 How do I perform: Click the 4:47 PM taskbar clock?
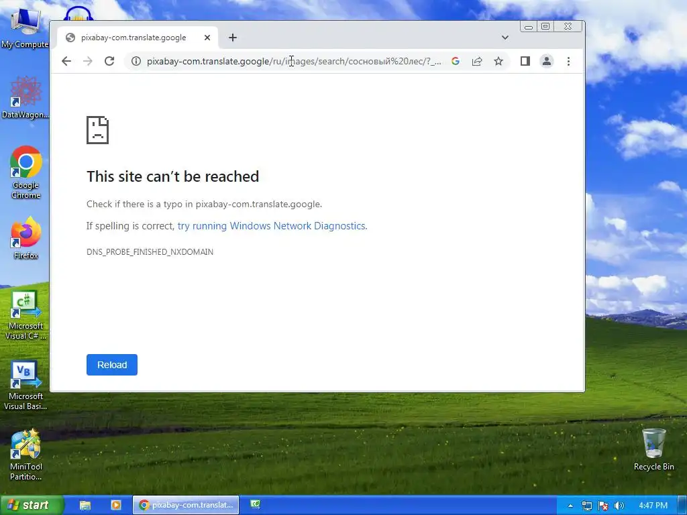653,506
